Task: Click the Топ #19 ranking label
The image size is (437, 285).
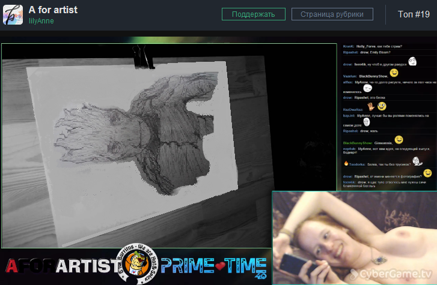Action: click(414, 14)
